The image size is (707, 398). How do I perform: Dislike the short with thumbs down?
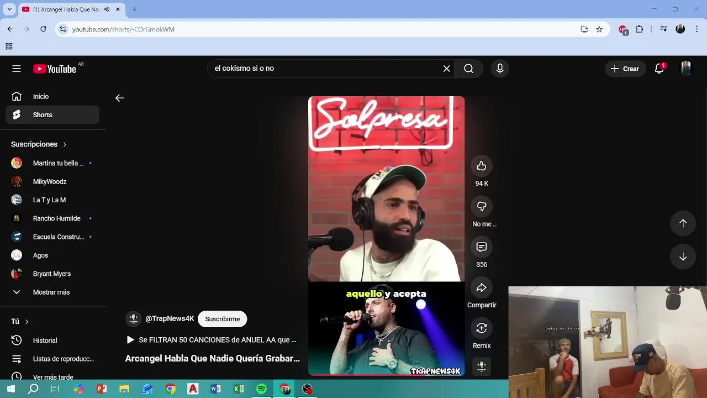point(482,206)
